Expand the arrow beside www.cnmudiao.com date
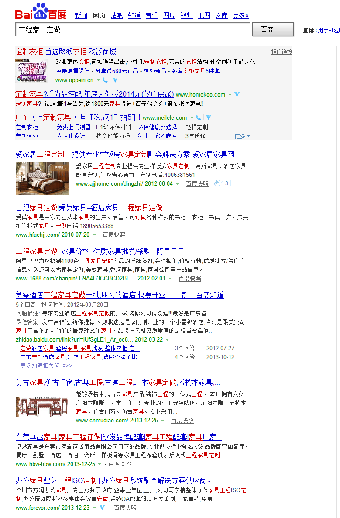 tap(162, 421)
